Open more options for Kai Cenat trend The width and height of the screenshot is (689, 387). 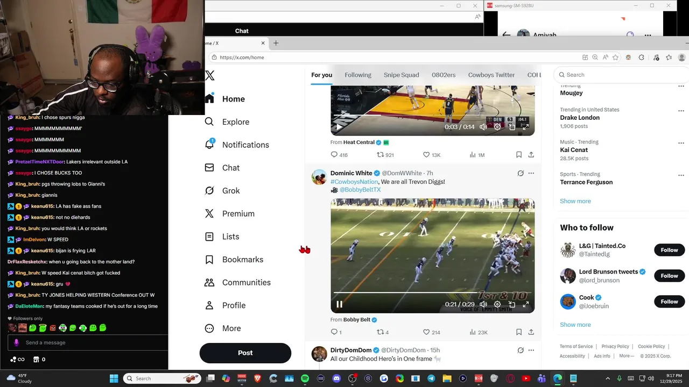point(681,142)
